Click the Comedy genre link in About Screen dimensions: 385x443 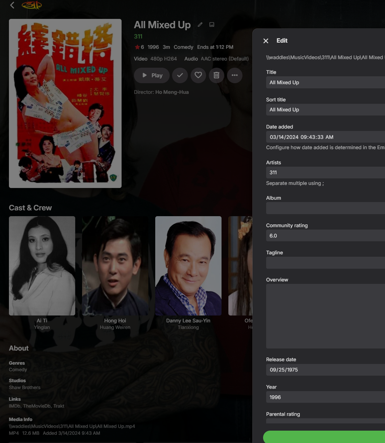18,370
